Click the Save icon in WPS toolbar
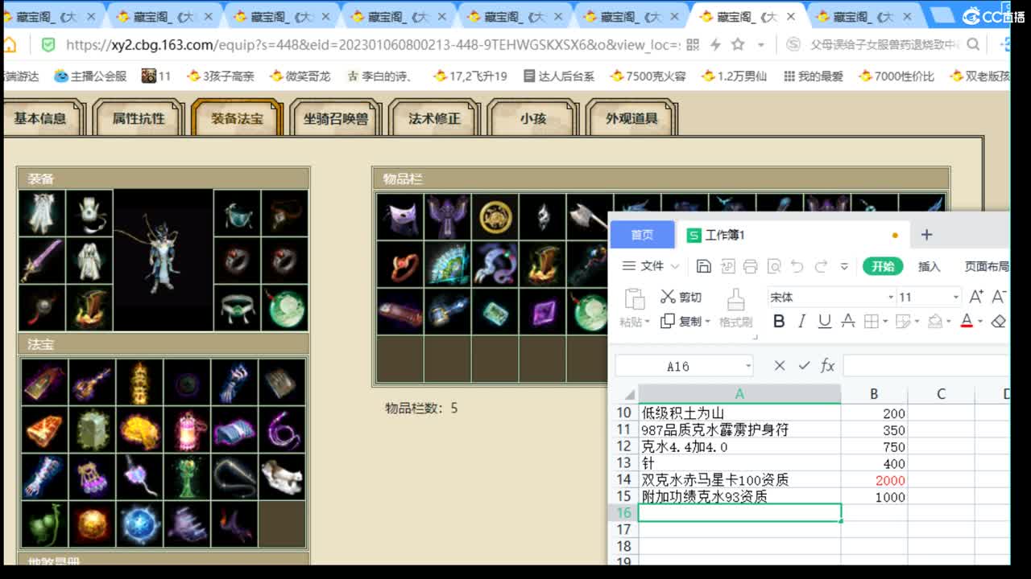Image resolution: width=1031 pixels, height=579 pixels. click(x=703, y=266)
